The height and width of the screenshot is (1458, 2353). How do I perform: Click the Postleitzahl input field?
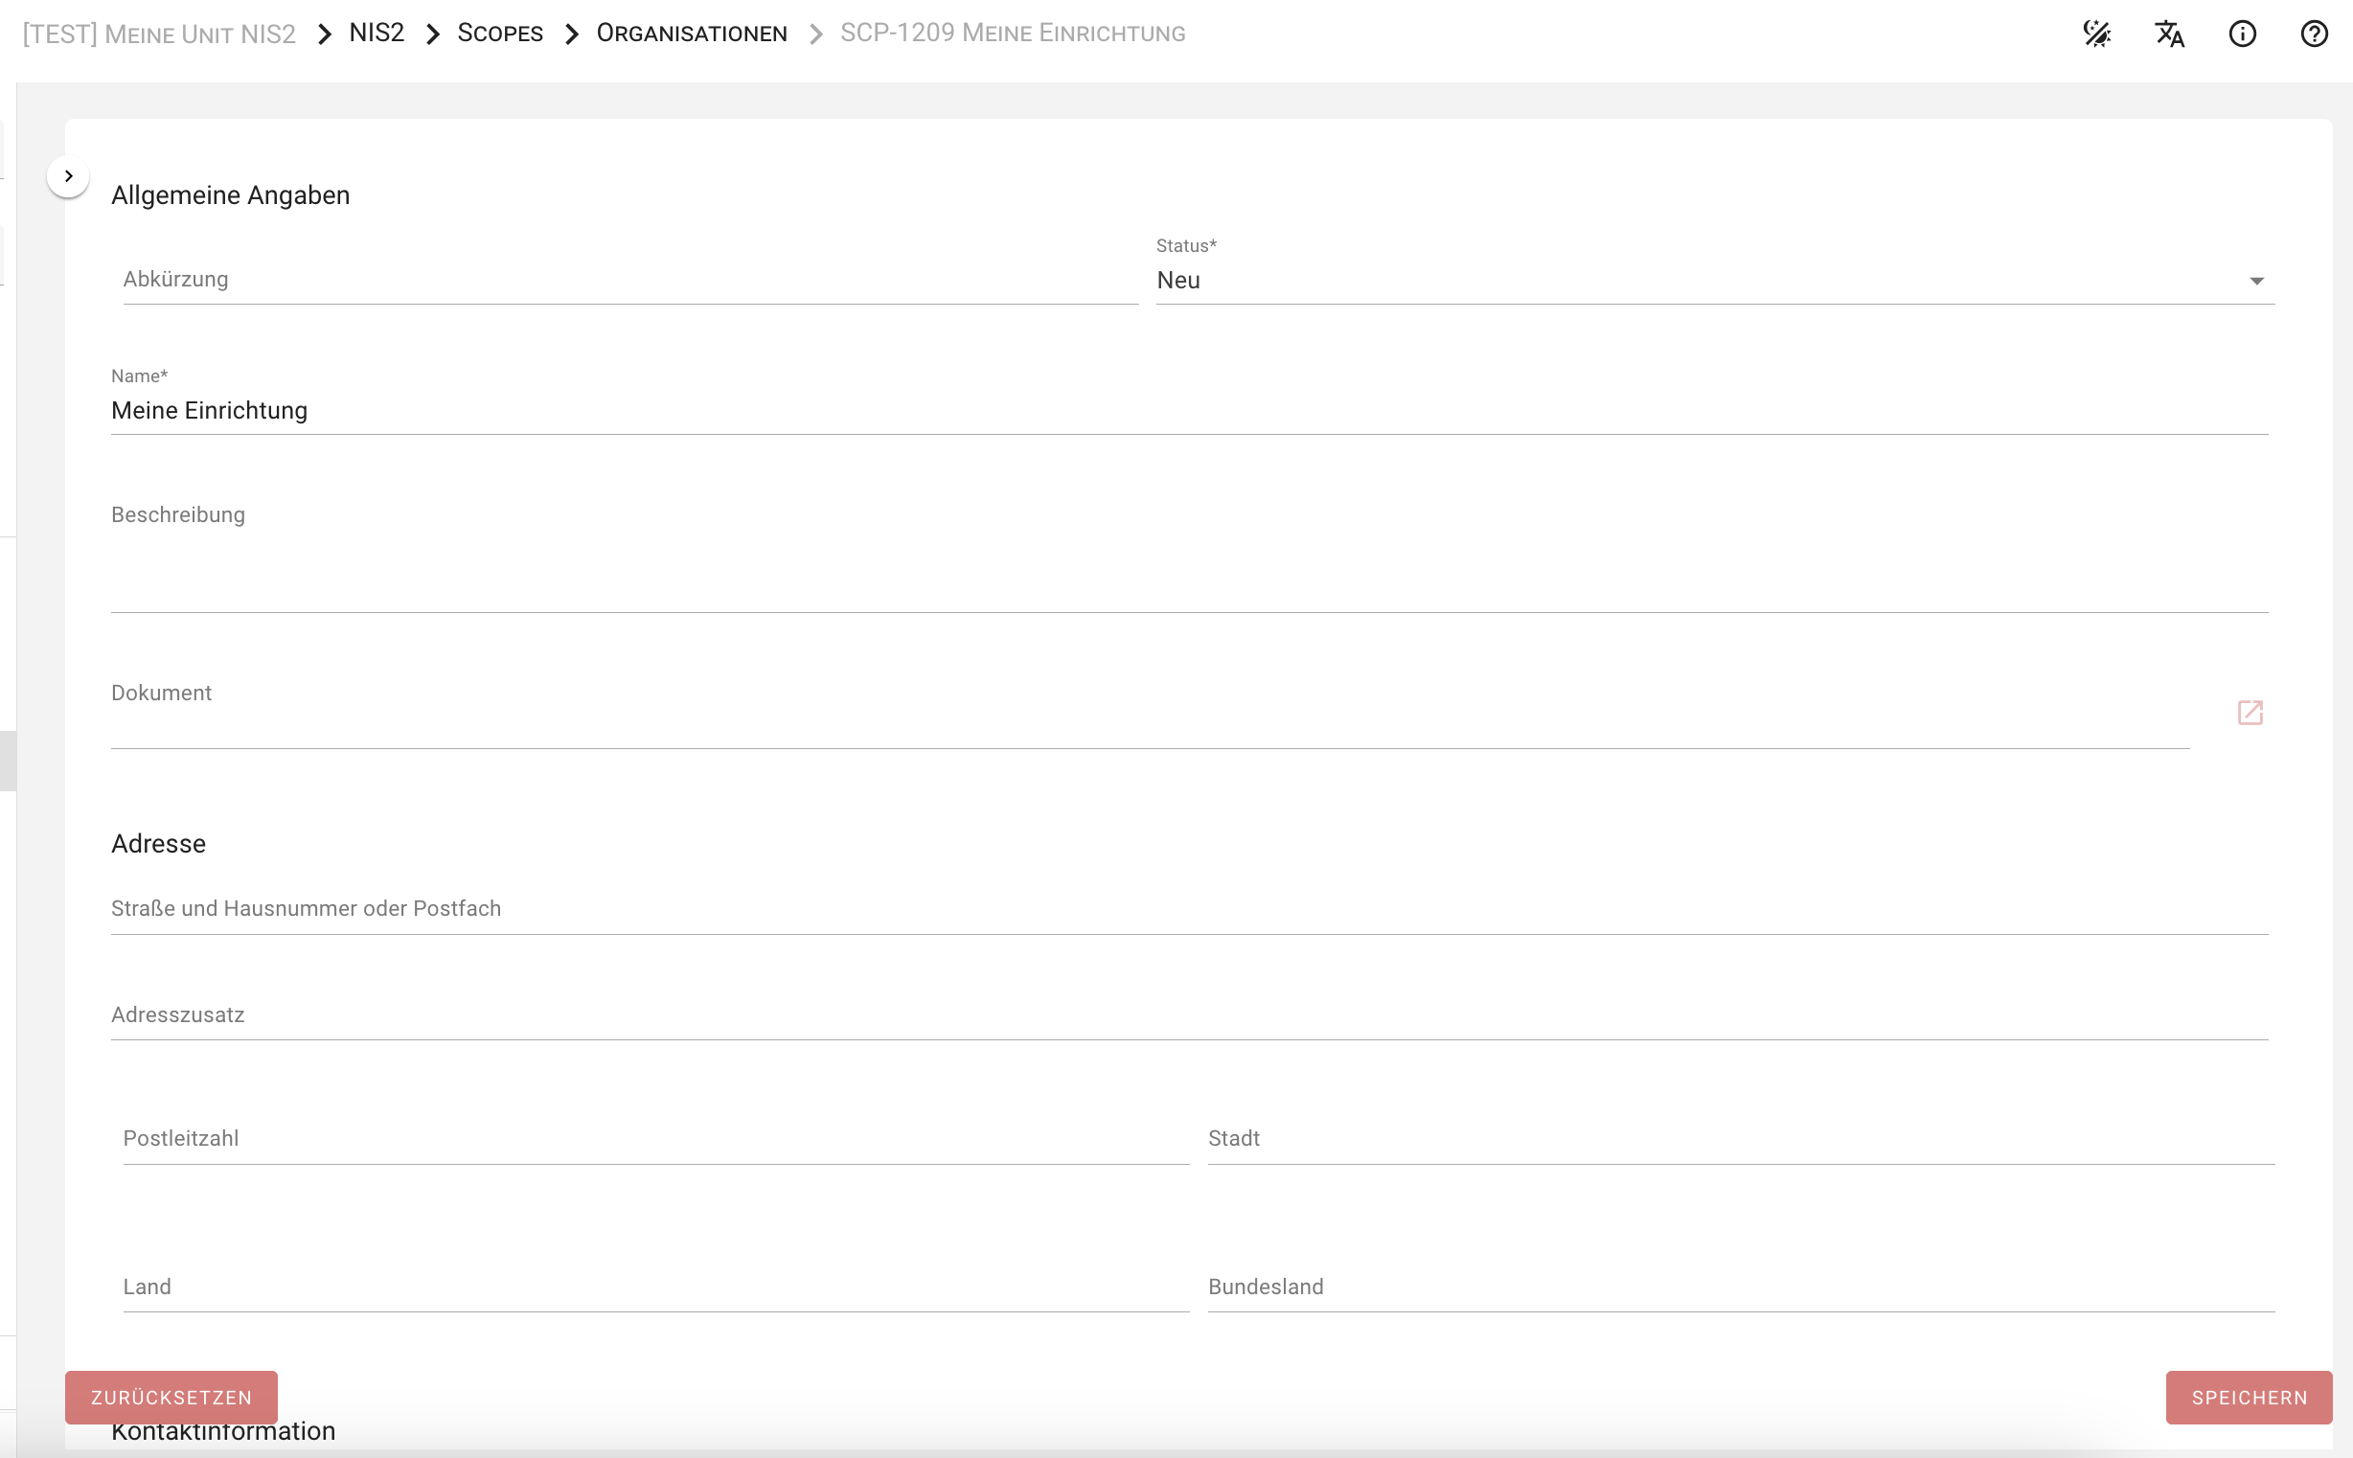pos(655,1139)
